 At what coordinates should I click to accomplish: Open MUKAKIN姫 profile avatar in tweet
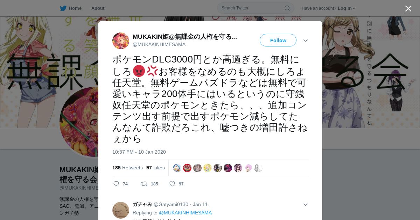[x=121, y=41]
